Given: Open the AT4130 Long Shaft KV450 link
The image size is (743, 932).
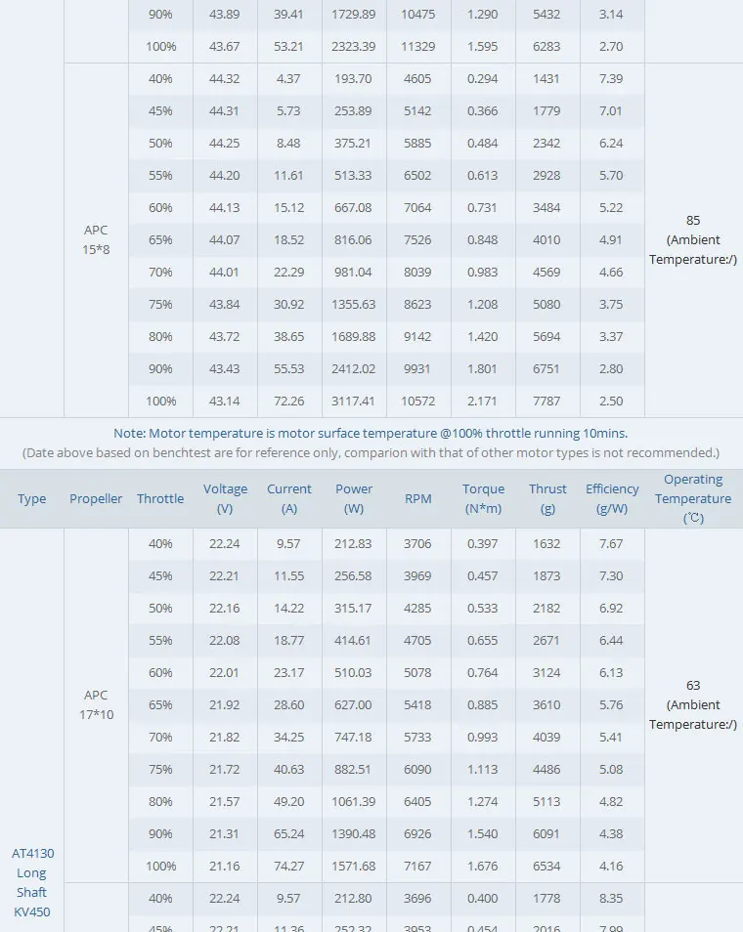Looking at the screenshot, I should click(31, 882).
